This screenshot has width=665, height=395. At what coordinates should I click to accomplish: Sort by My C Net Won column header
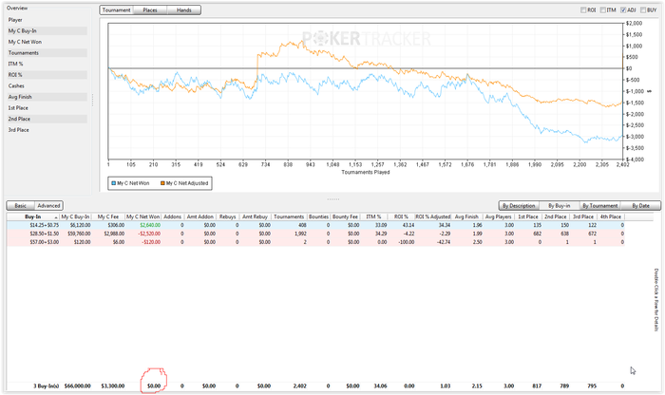pyautogui.click(x=143, y=216)
